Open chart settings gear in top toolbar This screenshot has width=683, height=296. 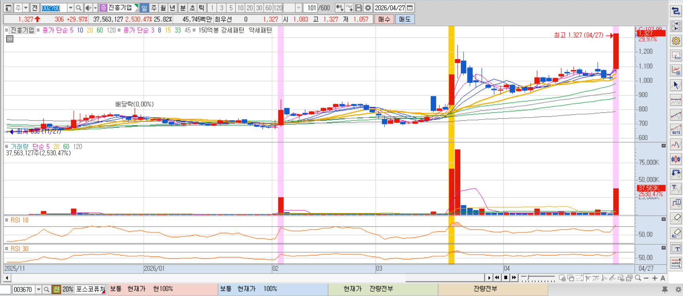[x=368, y=8]
